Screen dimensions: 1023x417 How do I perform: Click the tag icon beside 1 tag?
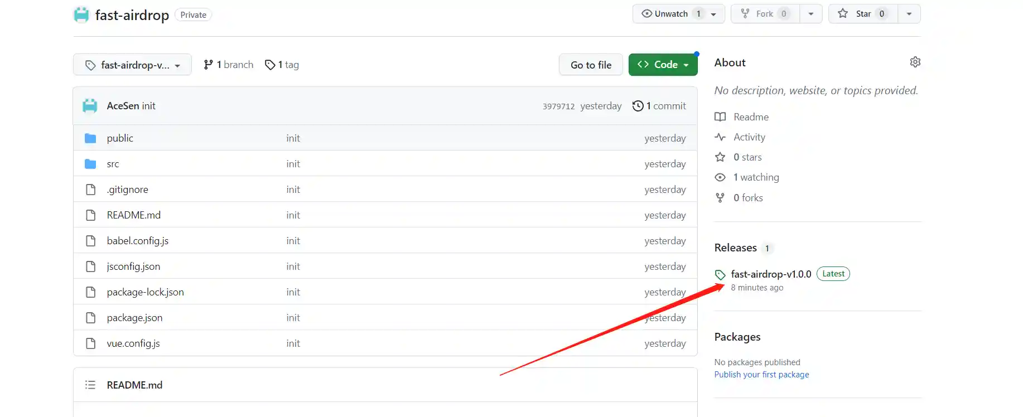tap(270, 65)
